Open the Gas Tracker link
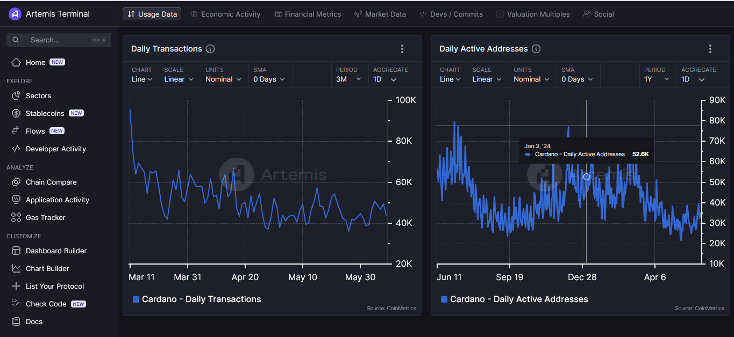 [46, 217]
